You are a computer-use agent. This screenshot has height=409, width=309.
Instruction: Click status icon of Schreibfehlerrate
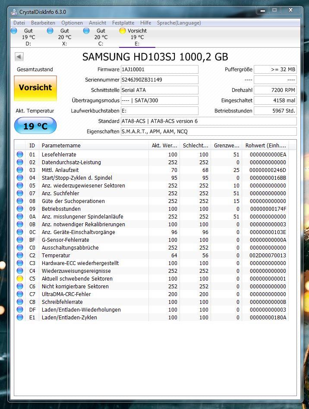(20, 302)
